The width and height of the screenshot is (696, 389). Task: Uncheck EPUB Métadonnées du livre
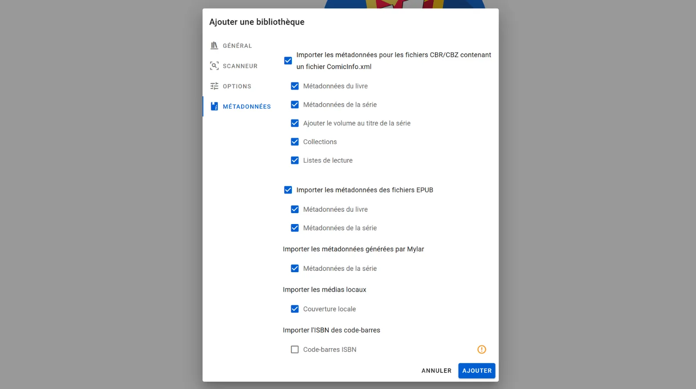click(x=294, y=209)
